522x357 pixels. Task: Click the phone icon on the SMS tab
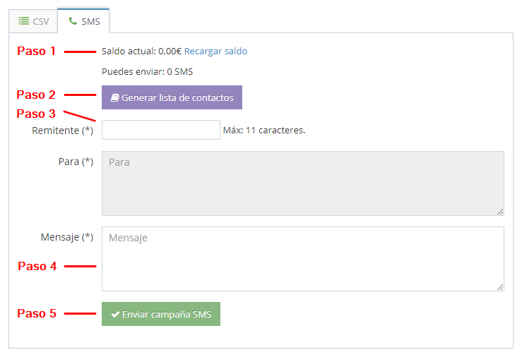[73, 21]
